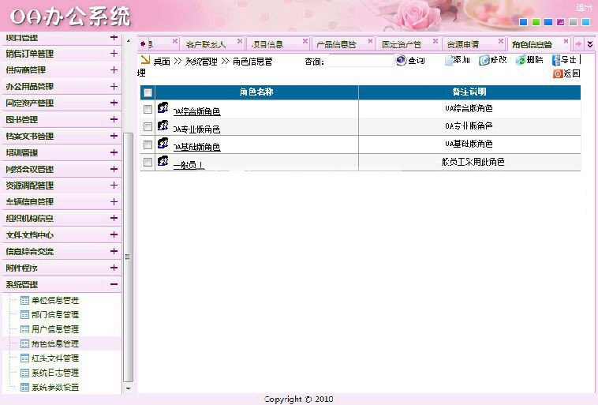Open the tab list double-chevron dropdown

coord(589,44)
